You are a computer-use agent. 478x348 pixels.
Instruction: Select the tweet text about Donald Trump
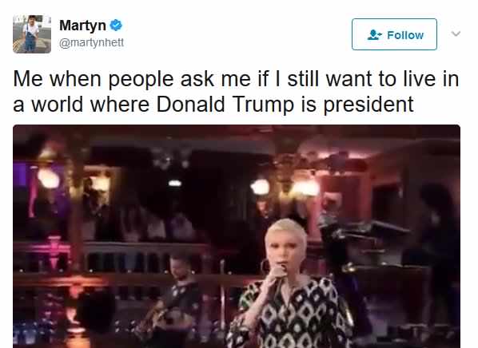pos(236,92)
